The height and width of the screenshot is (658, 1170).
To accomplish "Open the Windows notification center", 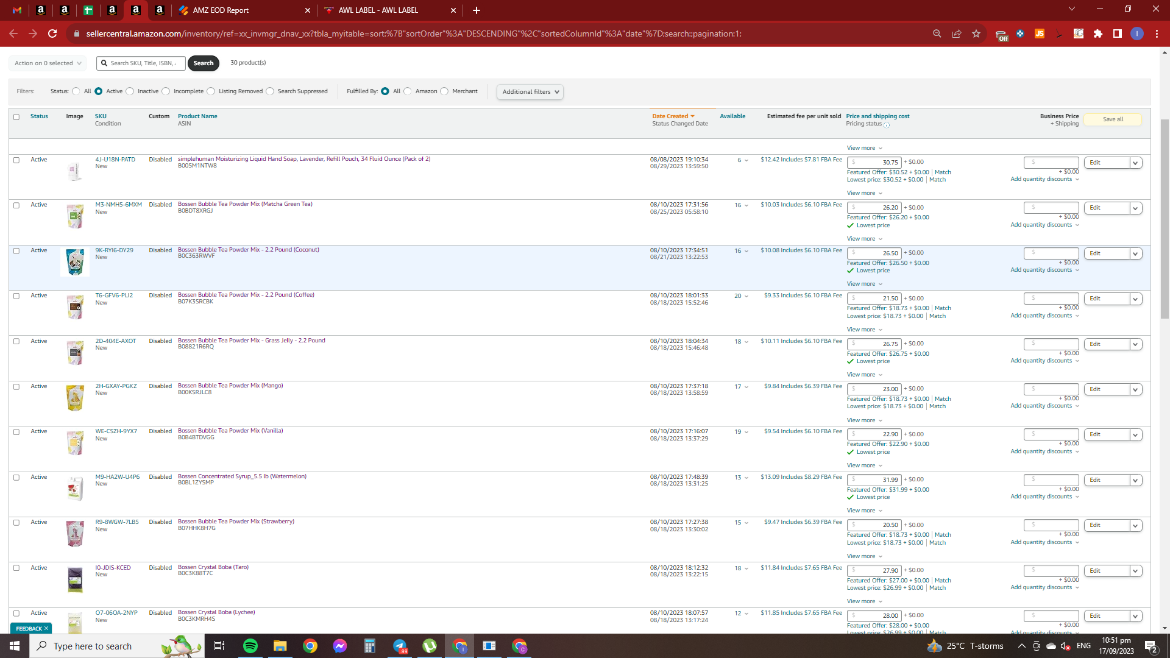I will pos(1151,646).
